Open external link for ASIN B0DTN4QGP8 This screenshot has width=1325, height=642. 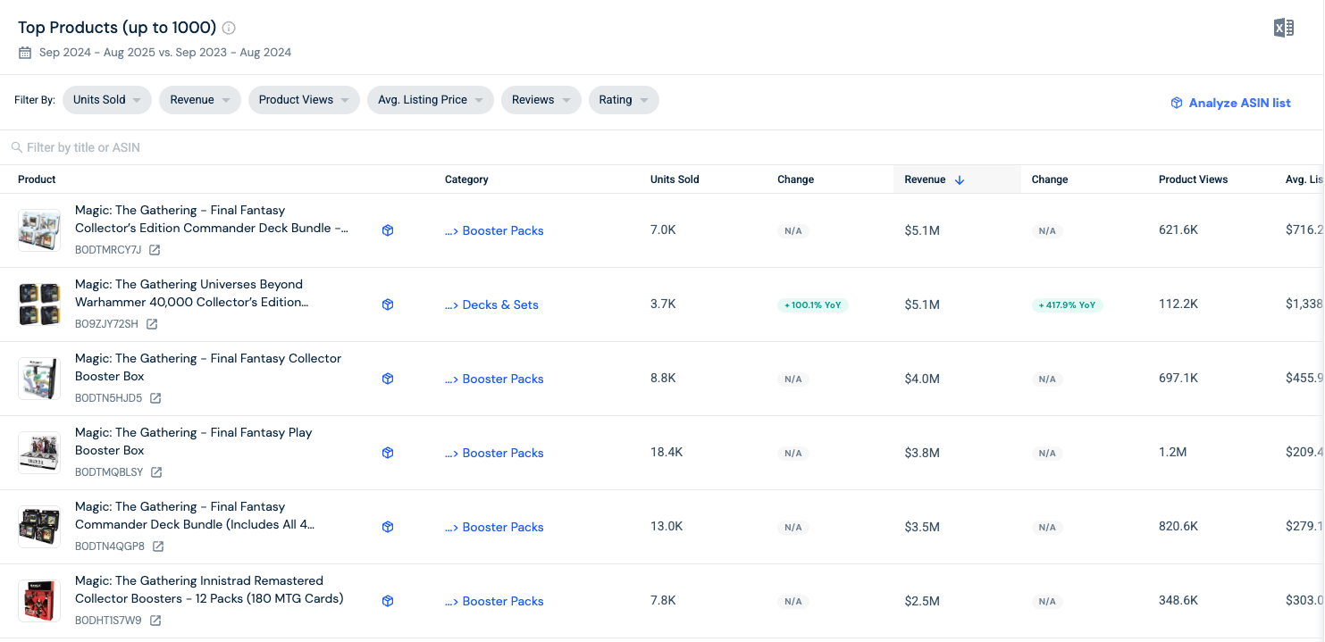(x=157, y=546)
